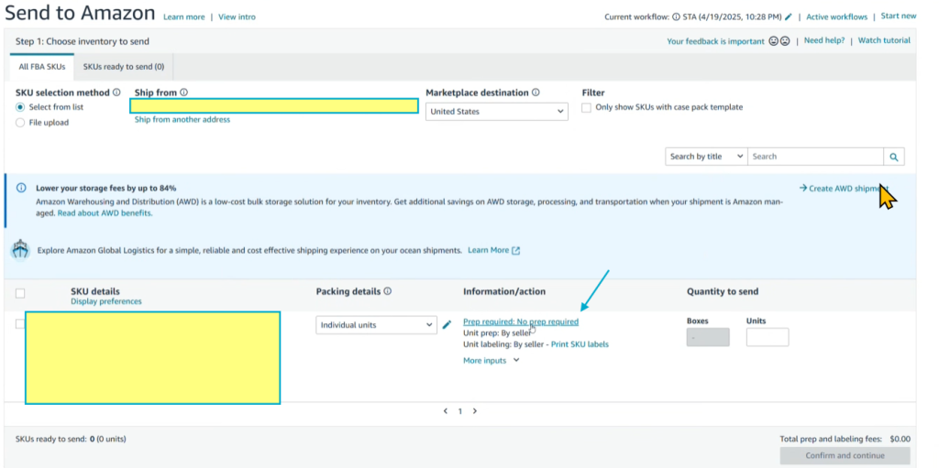The image size is (939, 468).
Task: Open the Marketplace destination dropdown
Action: coord(496,112)
